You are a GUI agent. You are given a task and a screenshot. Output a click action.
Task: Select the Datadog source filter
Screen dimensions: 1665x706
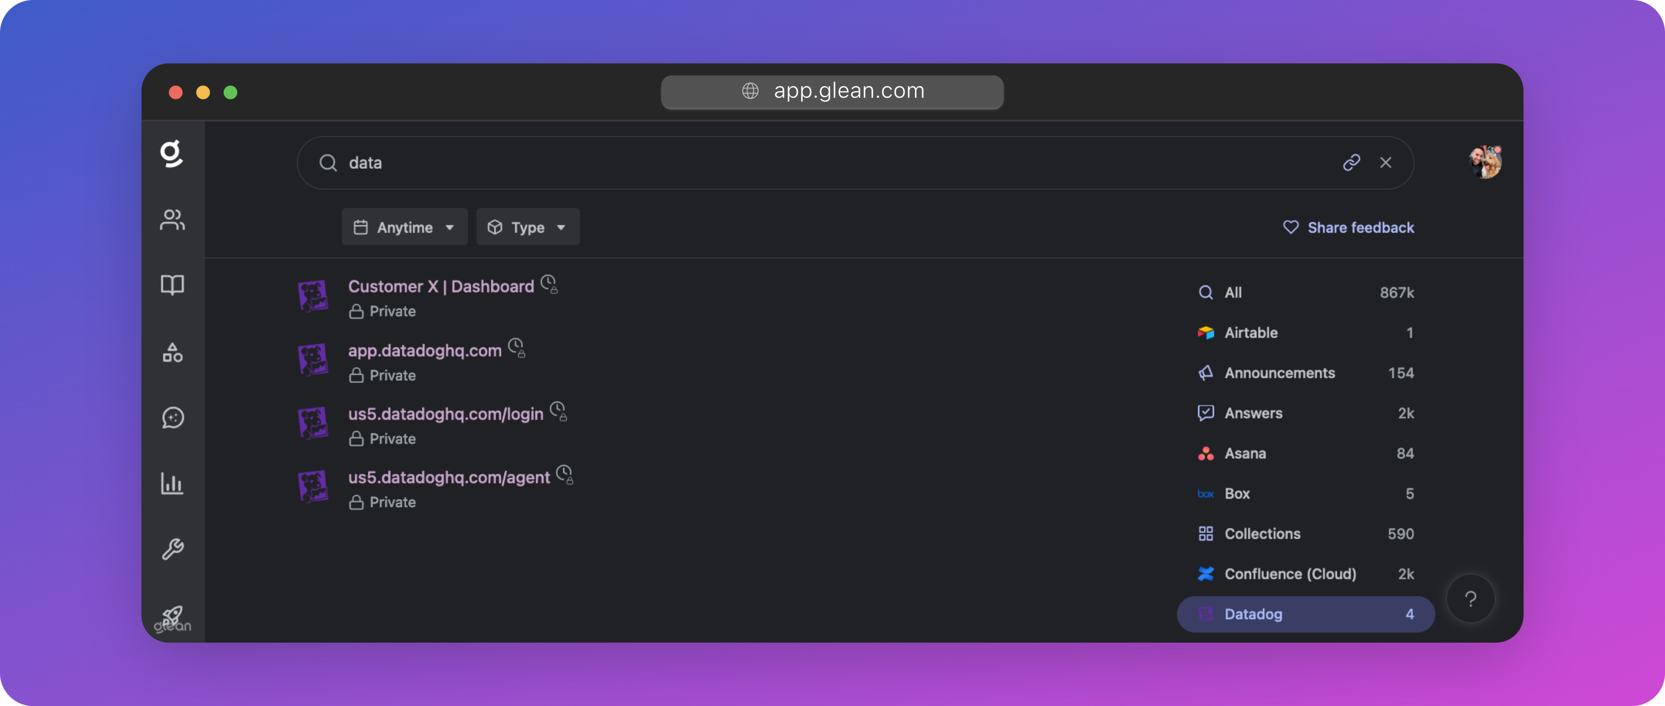1305,614
